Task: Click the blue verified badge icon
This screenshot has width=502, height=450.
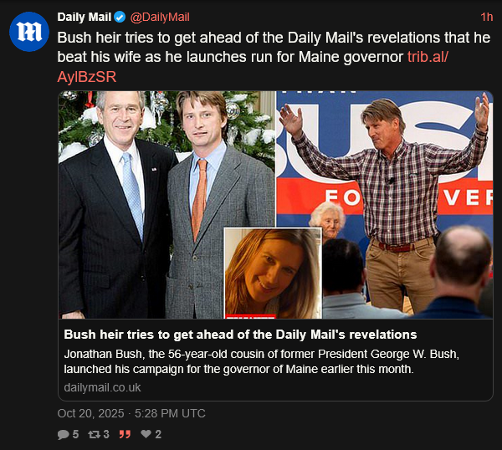Action: tap(120, 17)
